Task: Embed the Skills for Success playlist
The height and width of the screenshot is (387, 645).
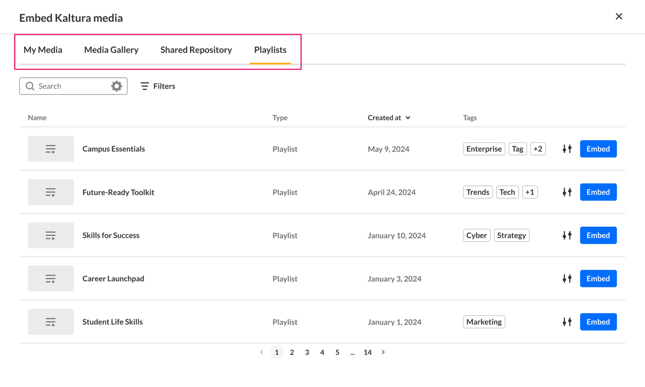Action: coord(598,235)
